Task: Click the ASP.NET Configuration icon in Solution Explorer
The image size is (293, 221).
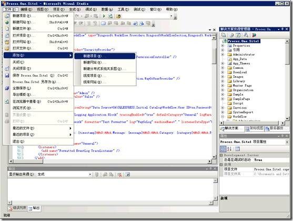Action: click(x=254, y=35)
